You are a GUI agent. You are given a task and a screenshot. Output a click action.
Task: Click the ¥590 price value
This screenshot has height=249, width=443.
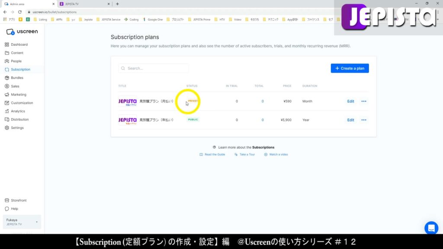click(x=287, y=101)
